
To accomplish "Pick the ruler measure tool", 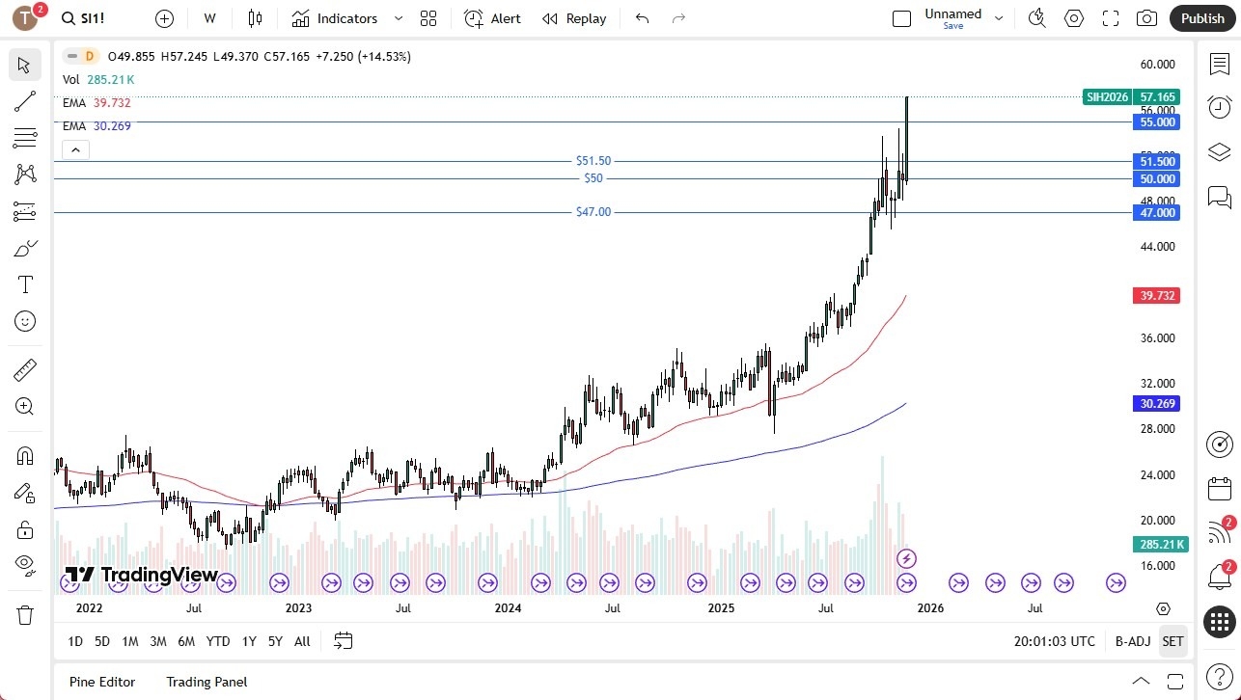I will [x=25, y=369].
